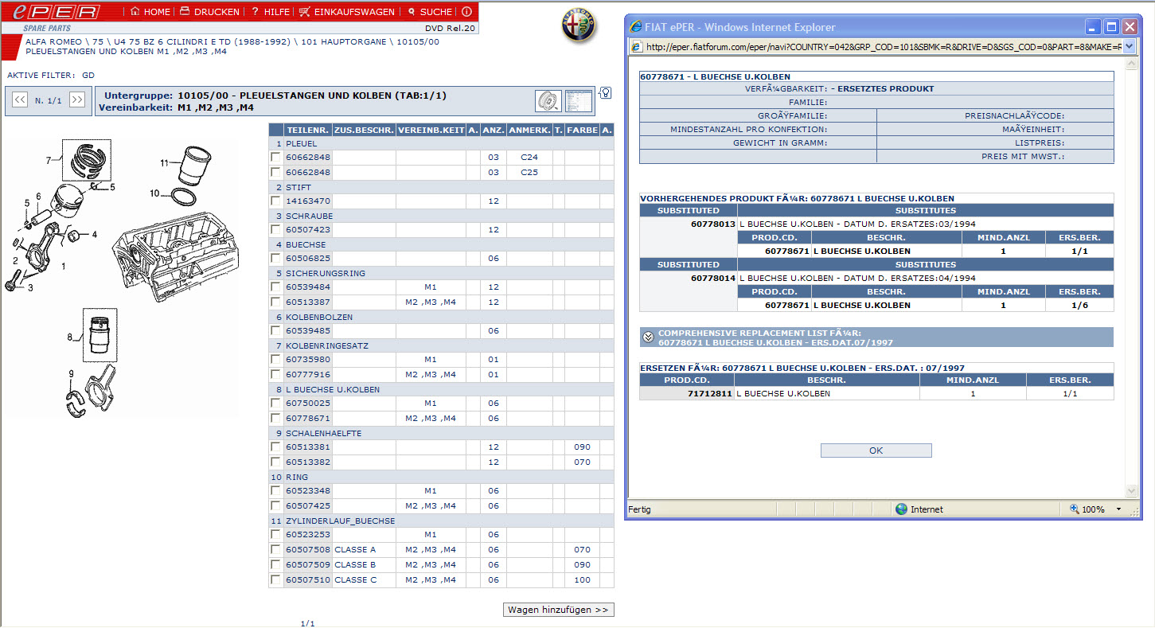The height and width of the screenshot is (628, 1155).
Task: Open part number 60513382 with FARBE 070
Action: [x=308, y=462]
